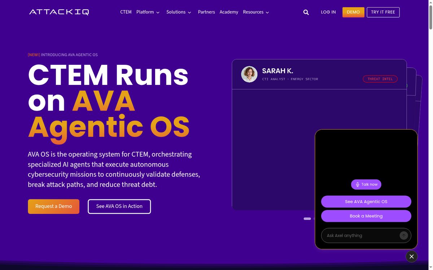Click Sarah K. profile avatar
This screenshot has height=270, width=433.
pos(249,74)
